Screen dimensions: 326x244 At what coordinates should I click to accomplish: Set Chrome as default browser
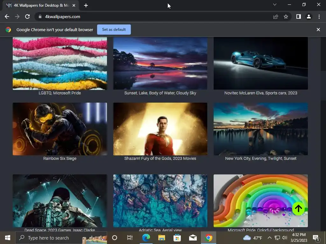coord(114,30)
